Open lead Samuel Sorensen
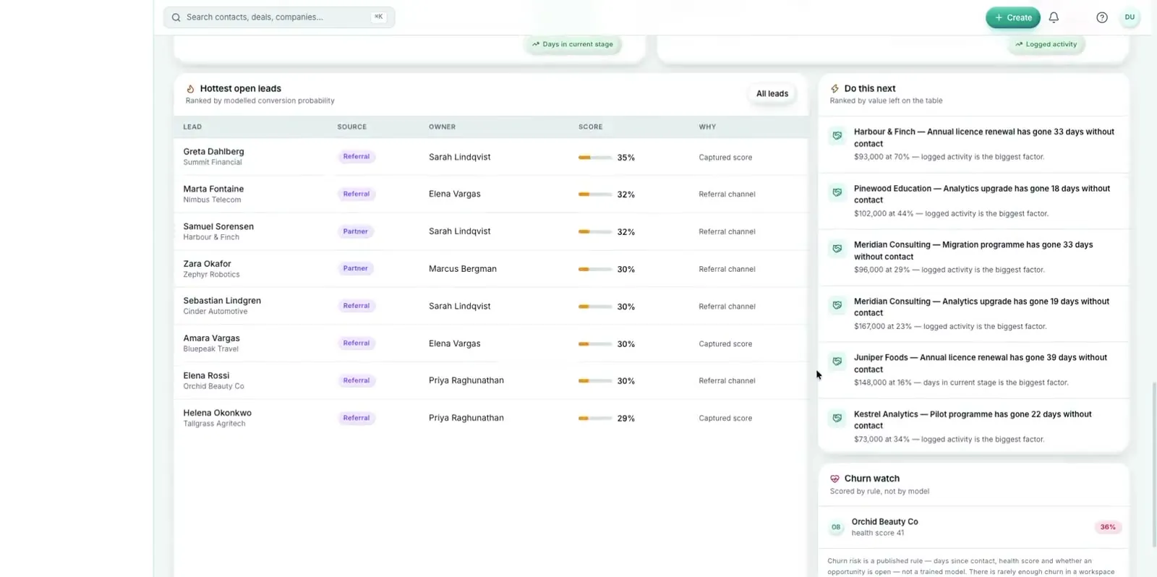1157x577 pixels. click(218, 227)
